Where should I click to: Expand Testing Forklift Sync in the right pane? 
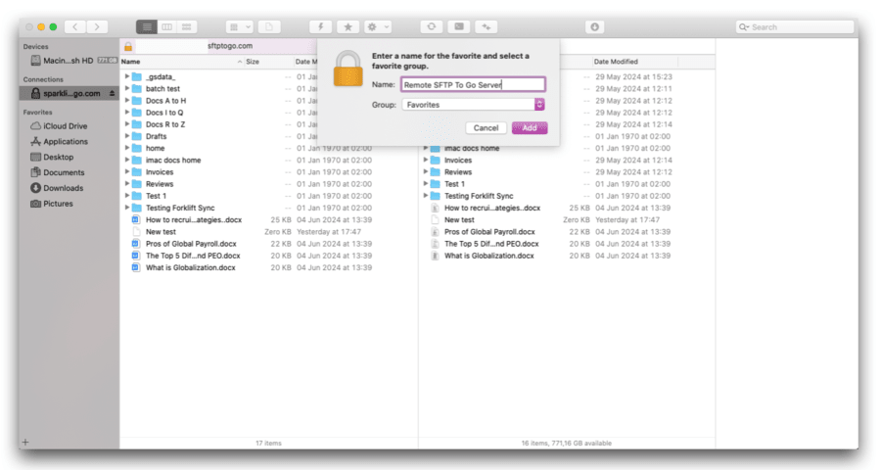pyautogui.click(x=426, y=196)
